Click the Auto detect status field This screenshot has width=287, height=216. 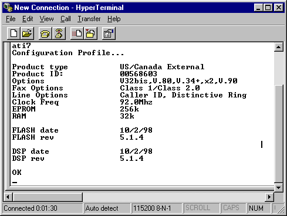(x=107, y=208)
